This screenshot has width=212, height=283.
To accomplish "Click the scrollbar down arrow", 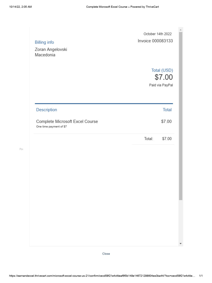I will [x=181, y=243].
